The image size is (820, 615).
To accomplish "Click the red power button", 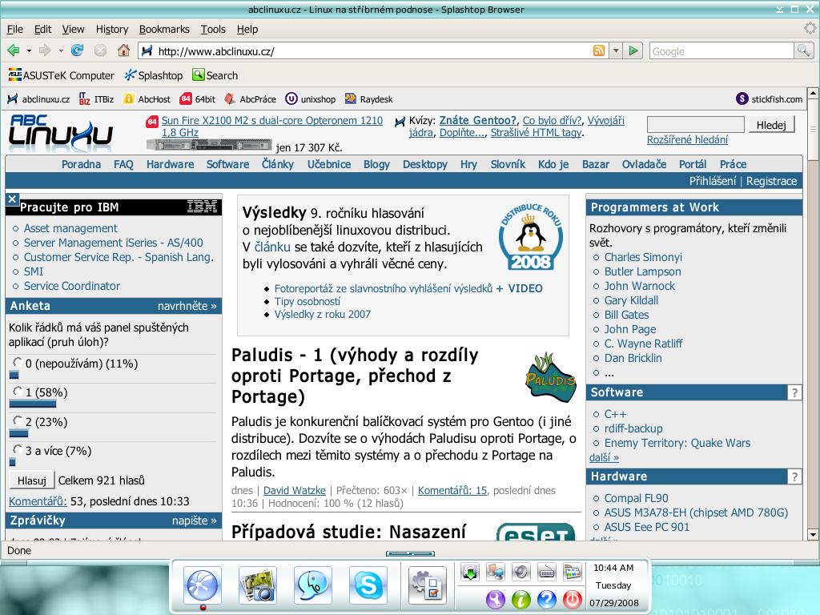I will (572, 599).
